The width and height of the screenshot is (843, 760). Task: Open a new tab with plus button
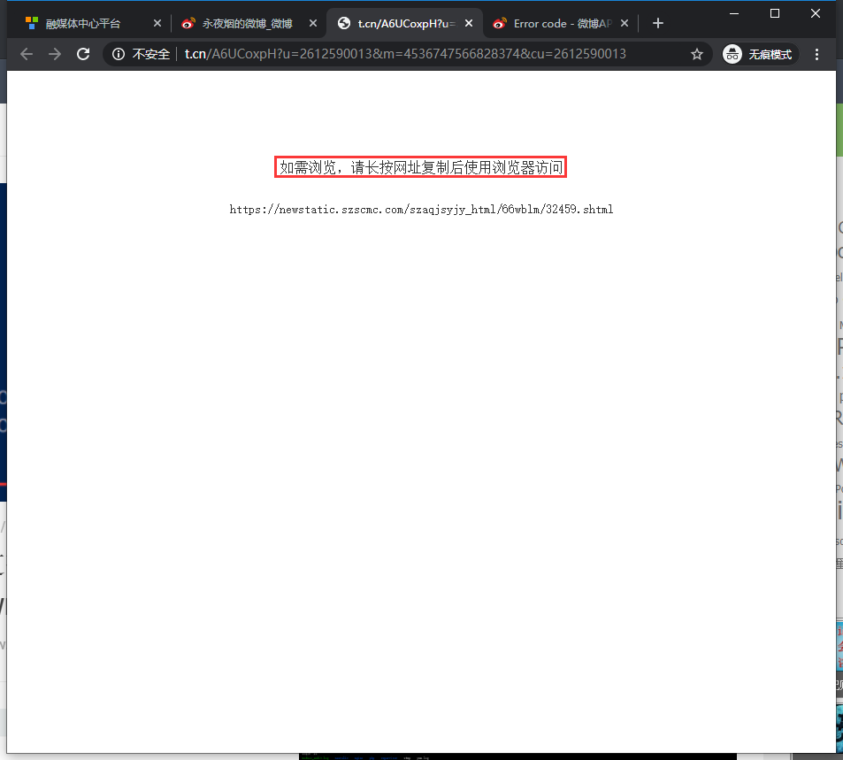tap(657, 24)
